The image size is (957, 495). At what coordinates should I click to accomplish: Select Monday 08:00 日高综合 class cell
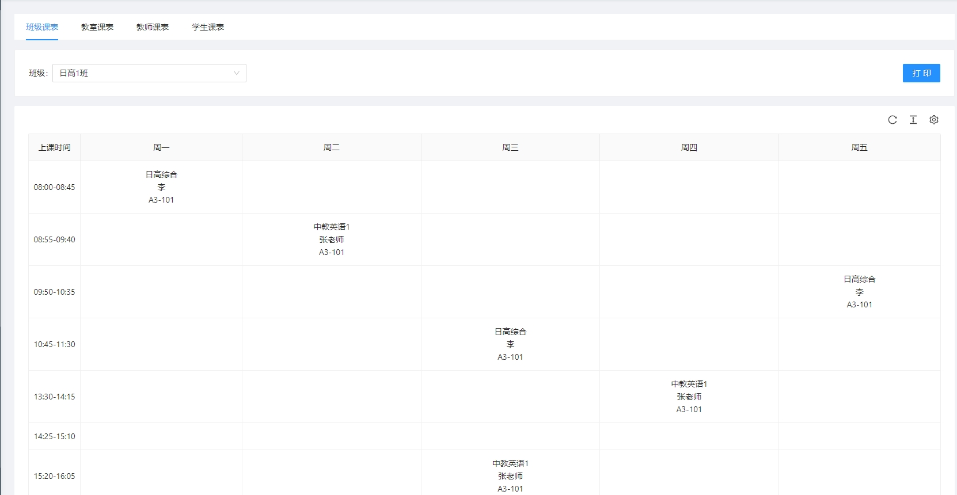(161, 187)
